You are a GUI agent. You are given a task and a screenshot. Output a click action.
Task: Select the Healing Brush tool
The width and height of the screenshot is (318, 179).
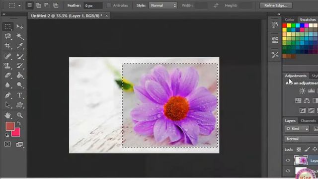[8, 56]
